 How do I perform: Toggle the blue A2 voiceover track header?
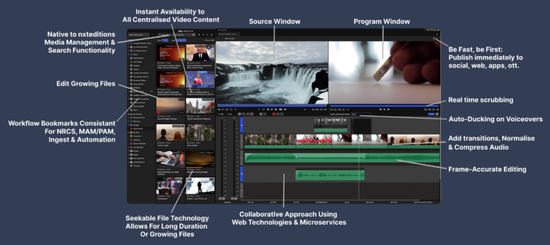point(241,174)
